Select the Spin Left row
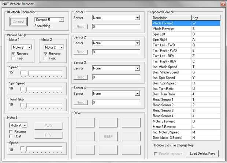 point(186,34)
